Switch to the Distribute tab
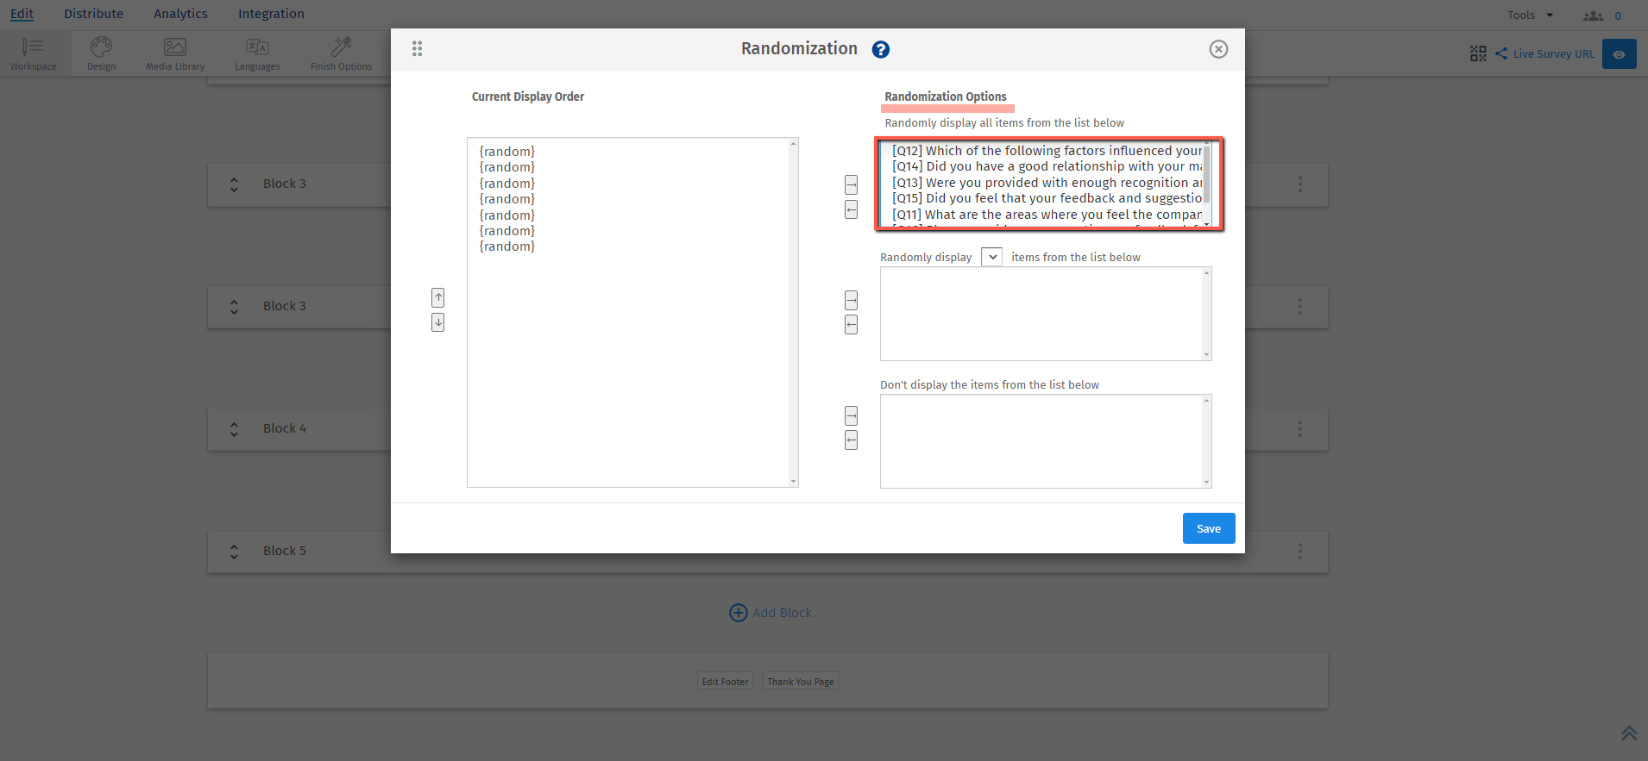Image resolution: width=1648 pixels, height=761 pixels. pyautogui.click(x=93, y=14)
